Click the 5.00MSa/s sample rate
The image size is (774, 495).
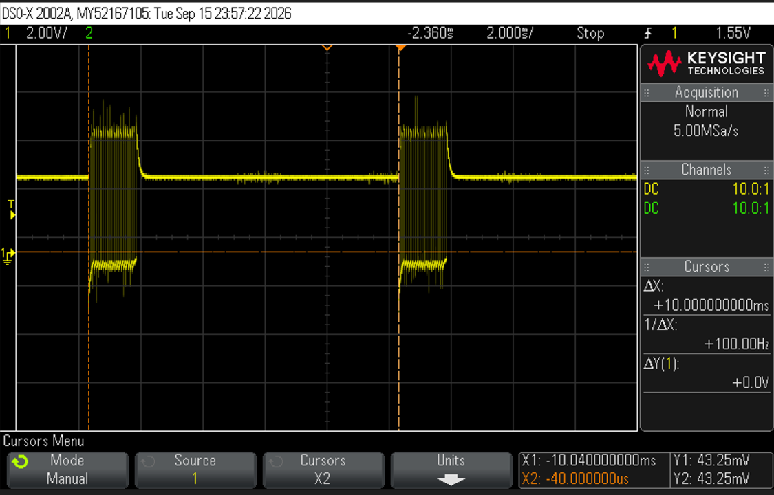tap(707, 131)
